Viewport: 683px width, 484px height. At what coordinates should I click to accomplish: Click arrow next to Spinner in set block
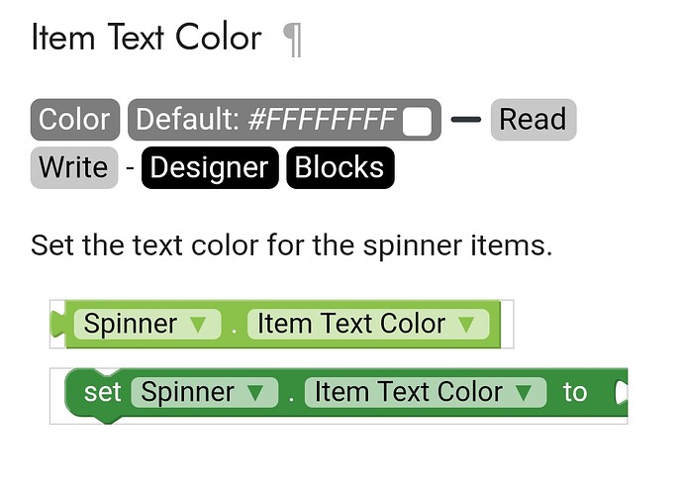click(255, 393)
